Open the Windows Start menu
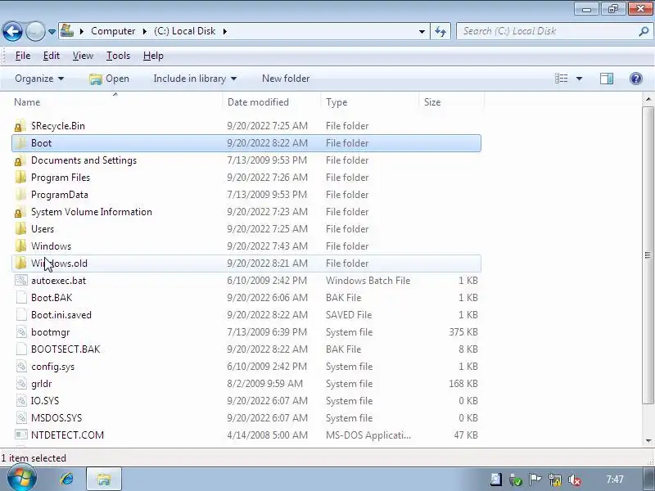The image size is (655, 491). 20,478
